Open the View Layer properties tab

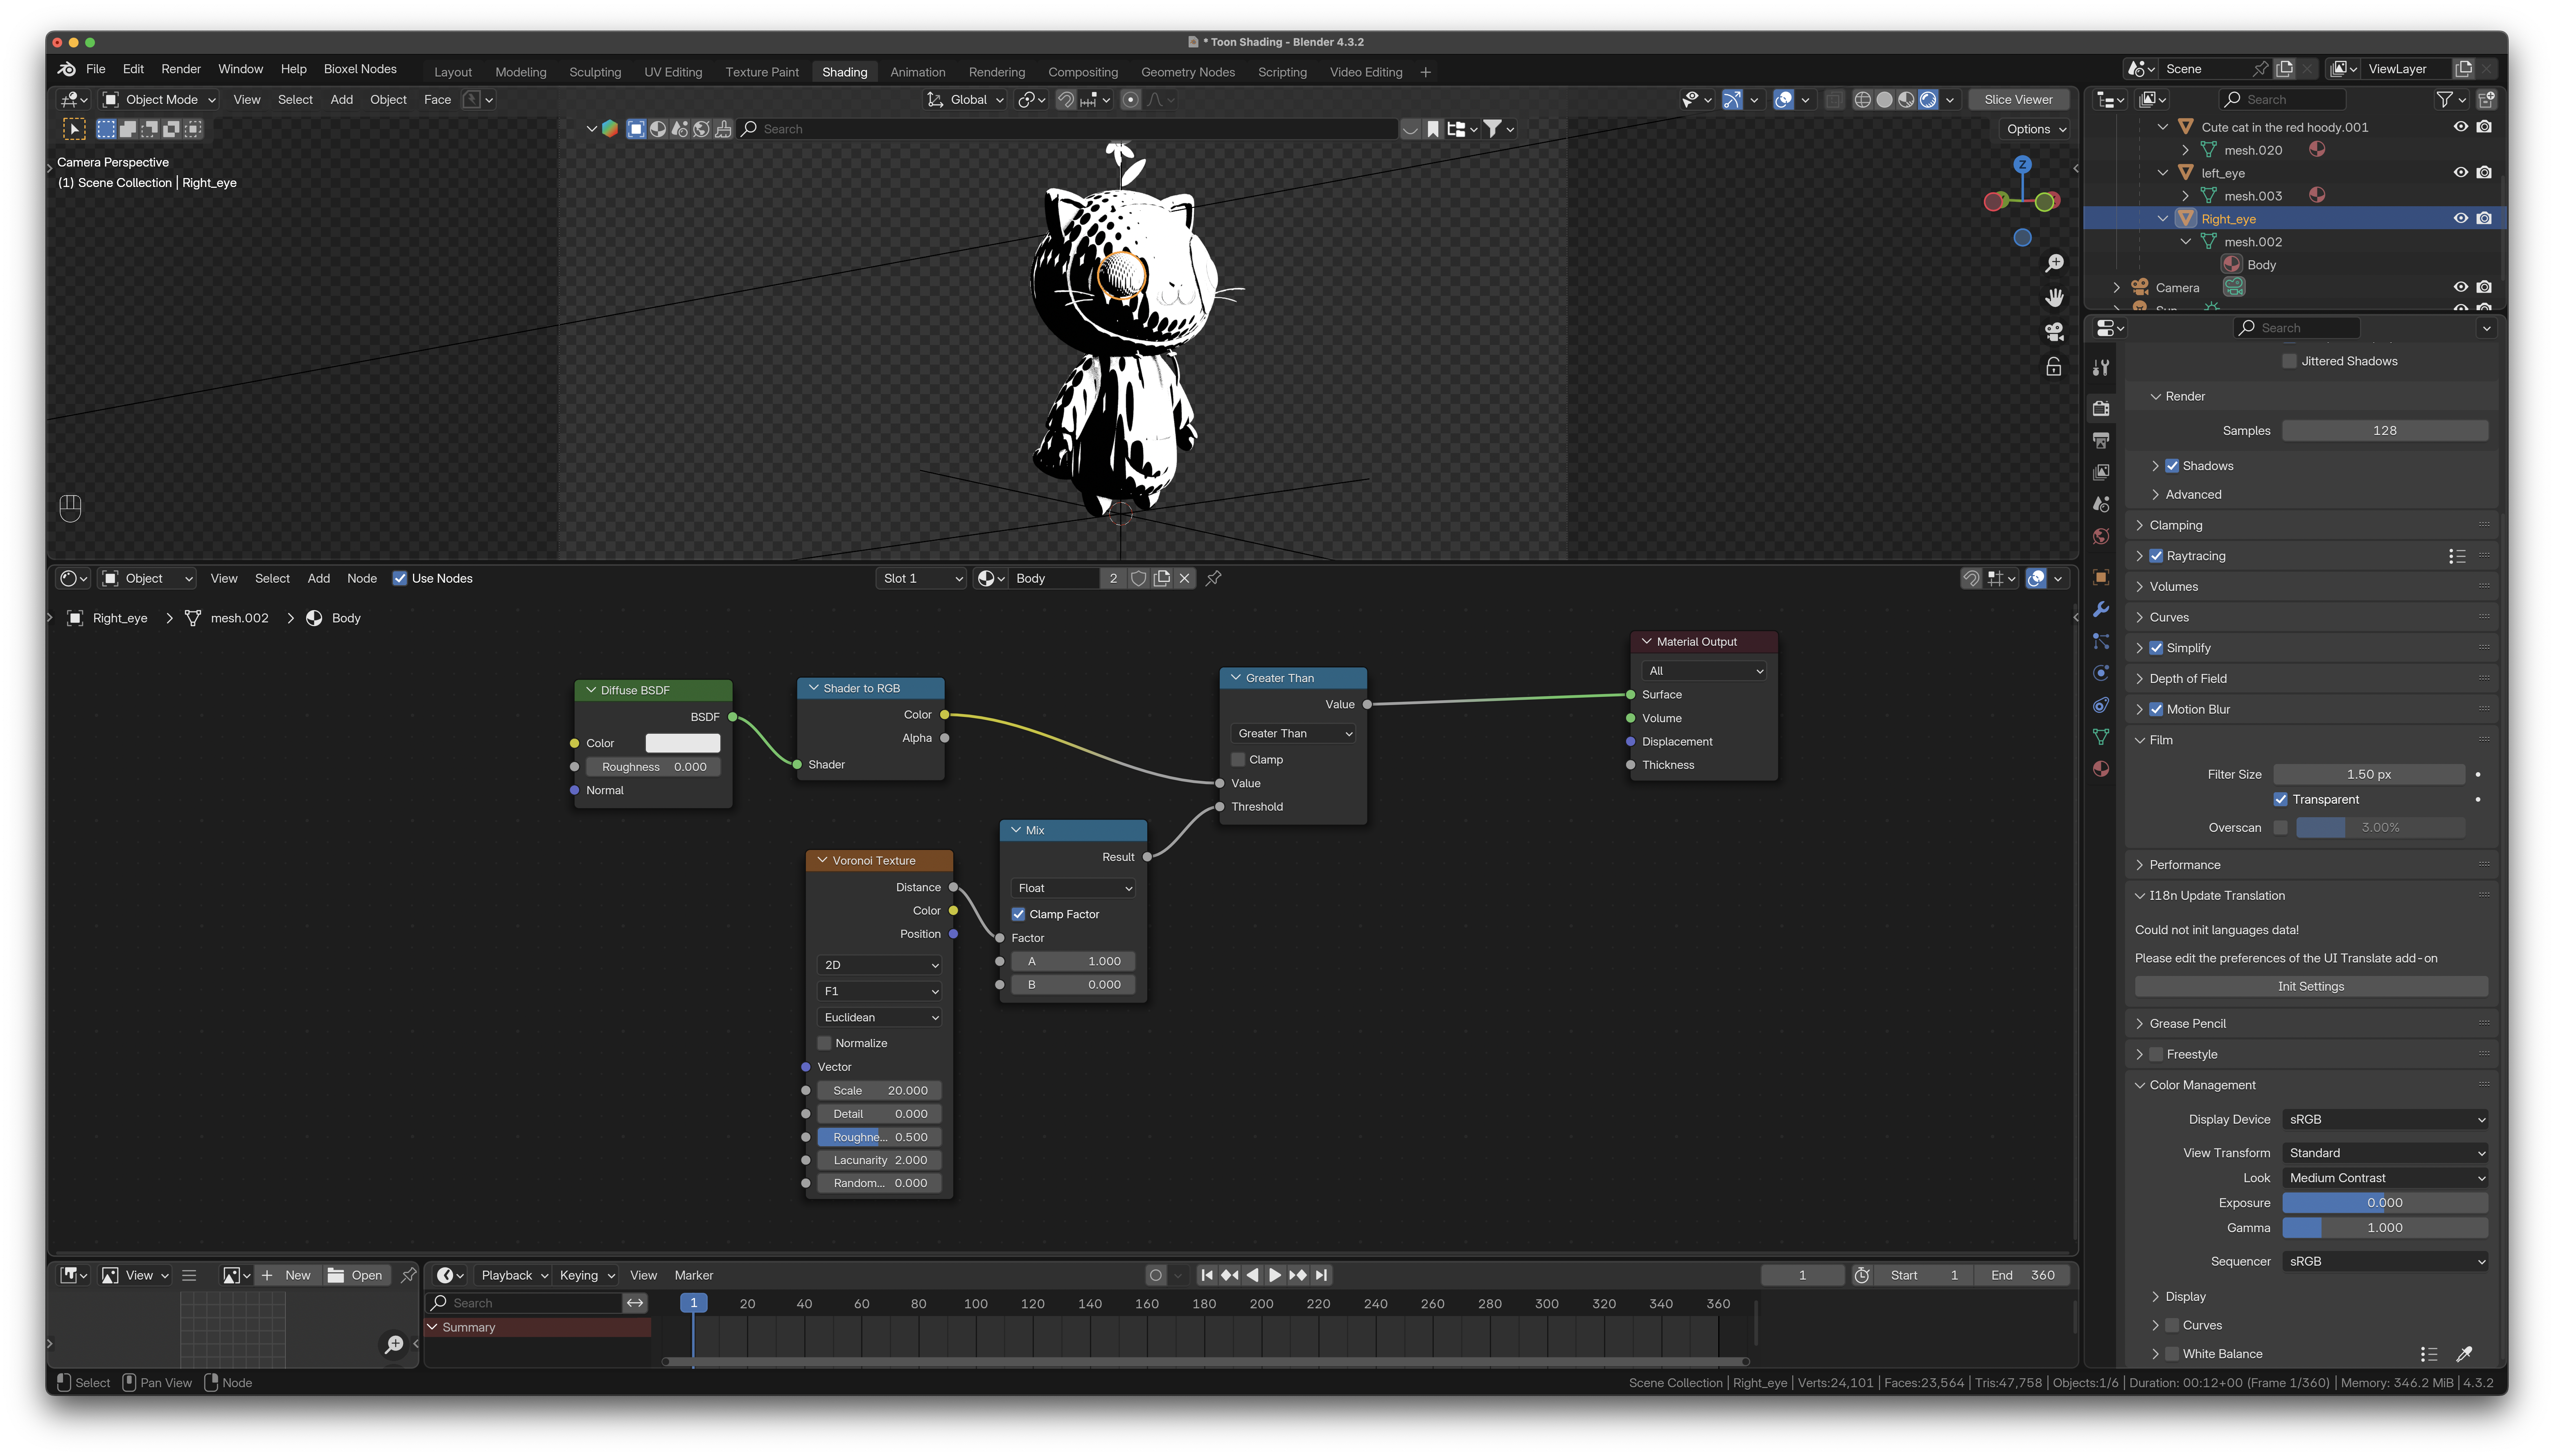point(2101,472)
